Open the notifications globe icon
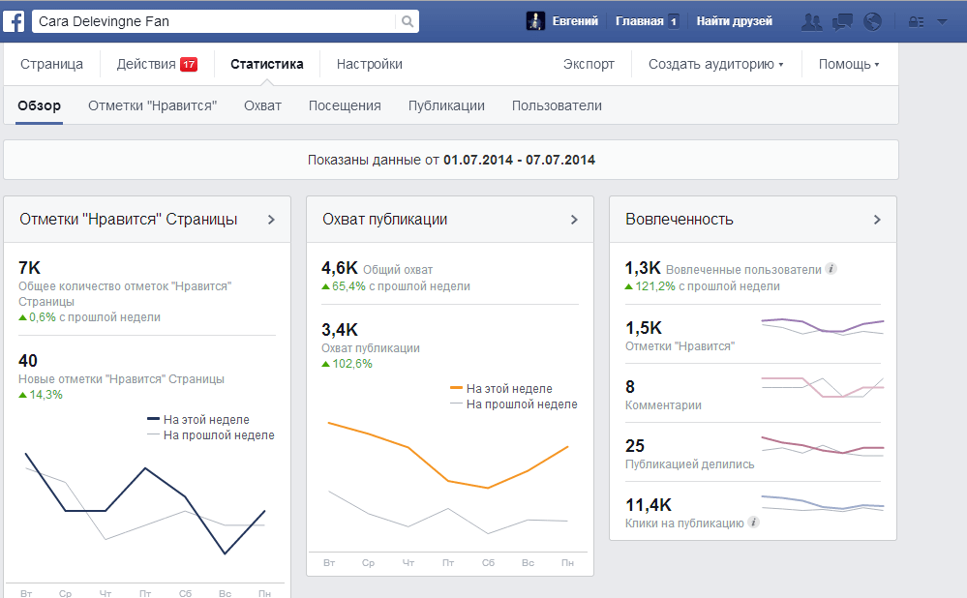Viewport: 967px width, 598px height. point(872,20)
